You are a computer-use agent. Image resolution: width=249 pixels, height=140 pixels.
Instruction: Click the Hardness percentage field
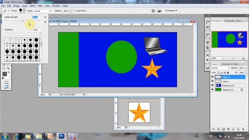(36, 30)
